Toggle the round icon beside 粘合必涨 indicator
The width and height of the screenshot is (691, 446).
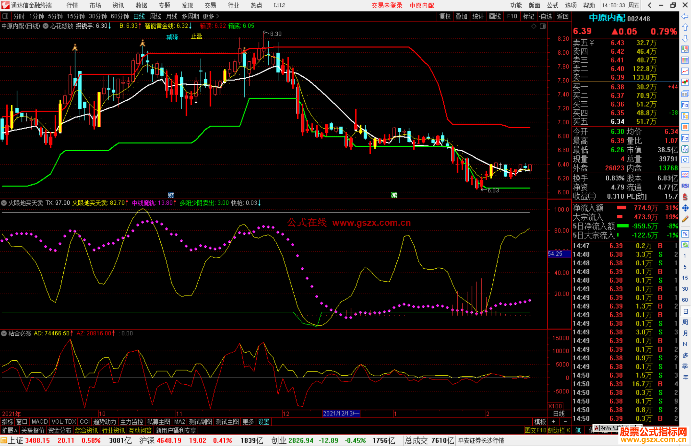4,333
